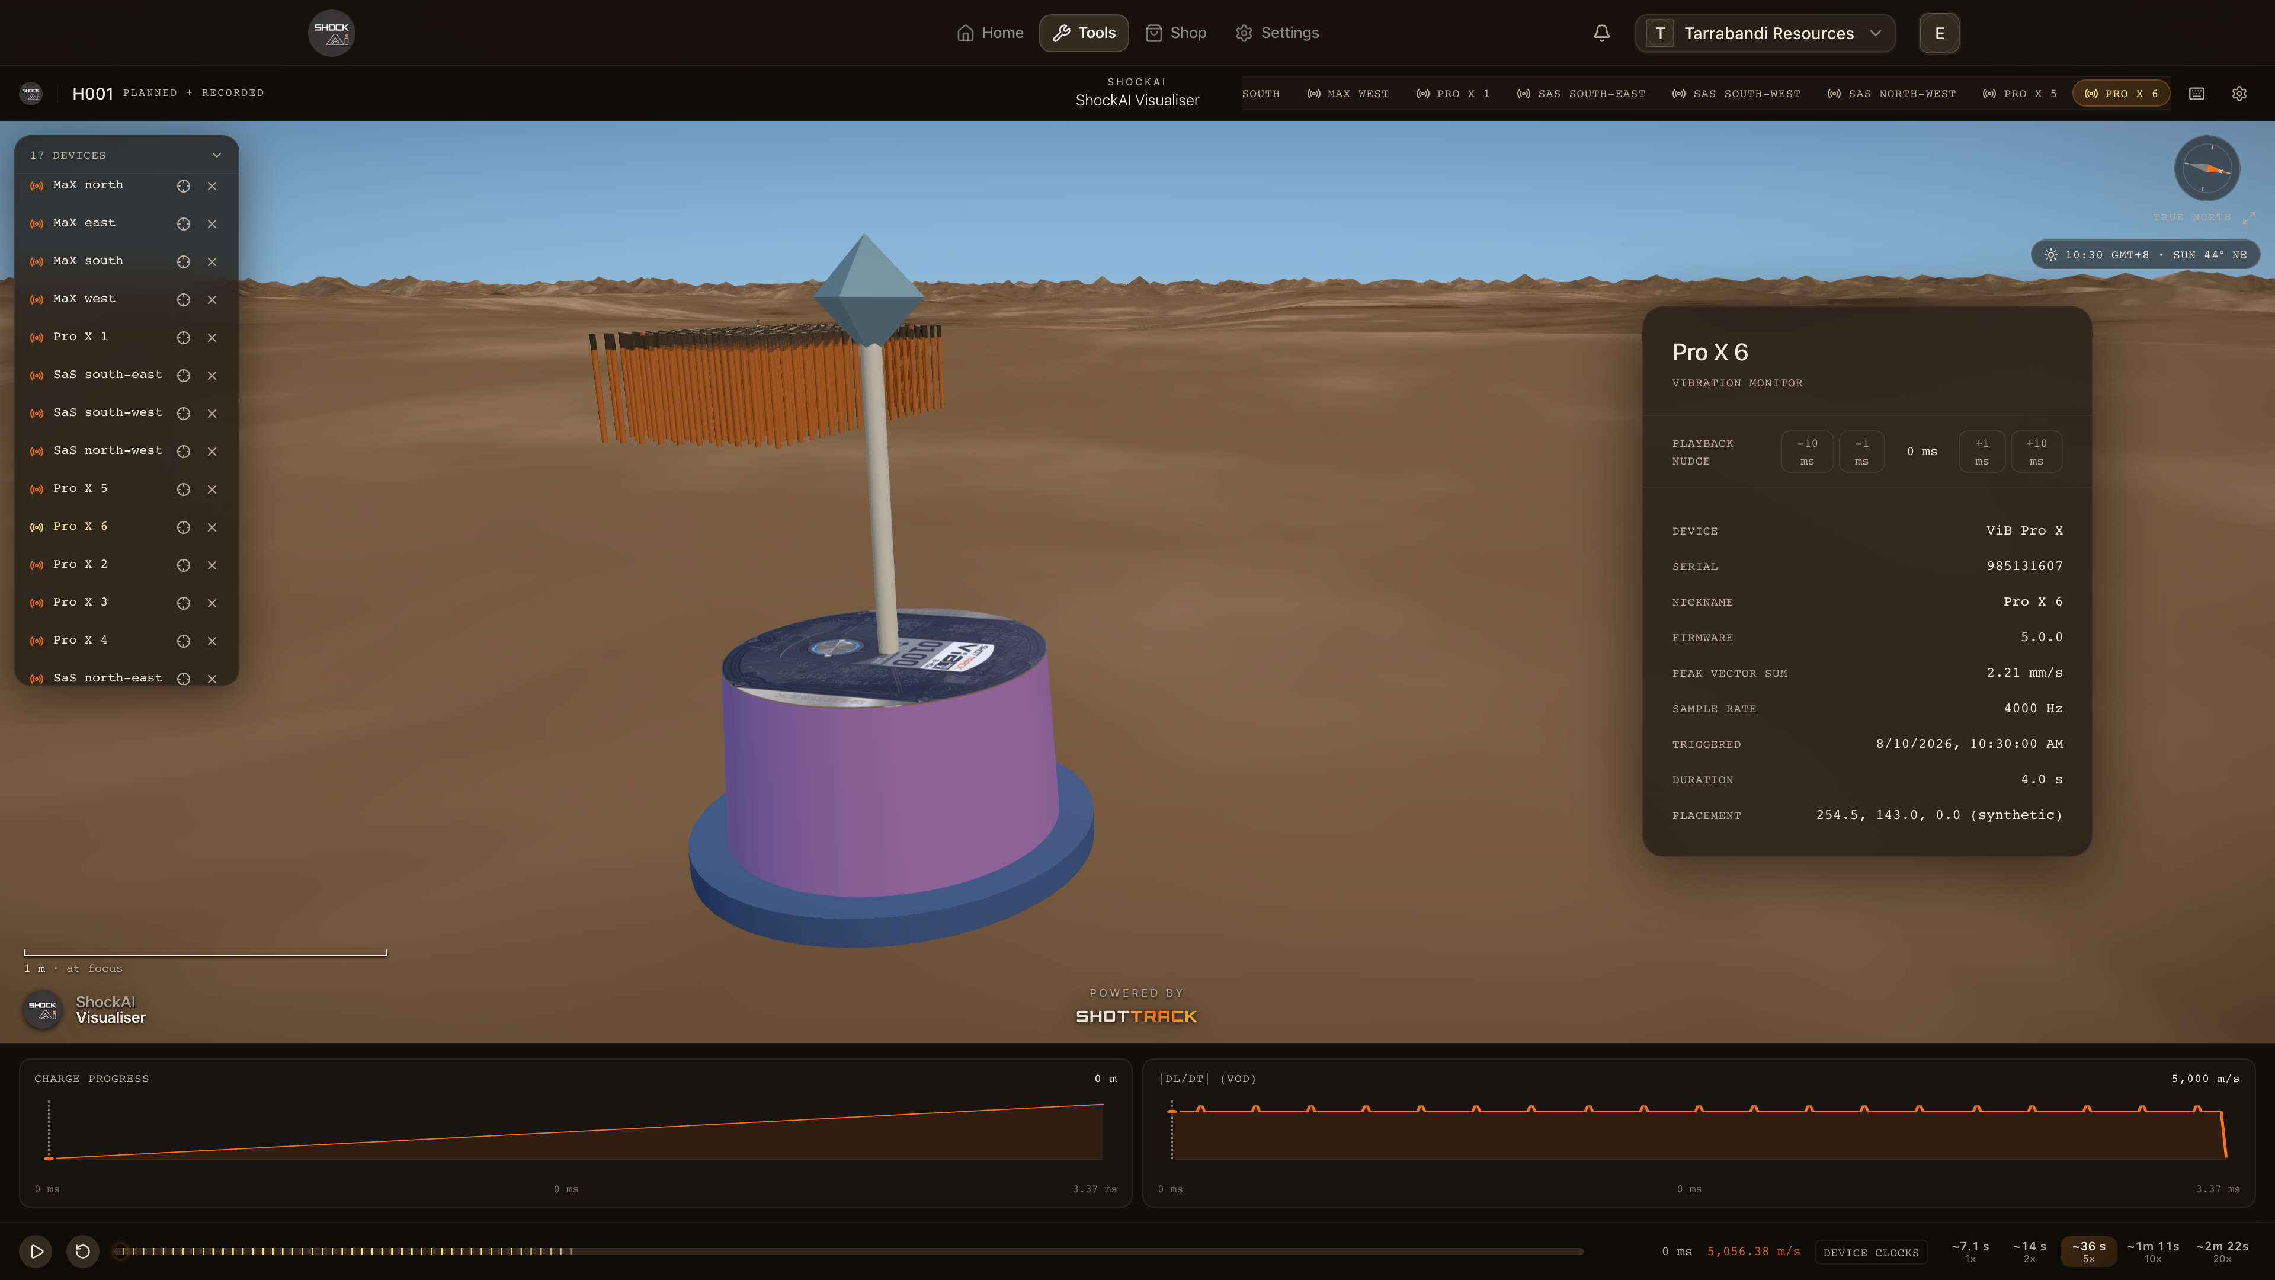Nudge playback by +1 ms
Screen dimensions: 2275x1280
pos(1982,452)
